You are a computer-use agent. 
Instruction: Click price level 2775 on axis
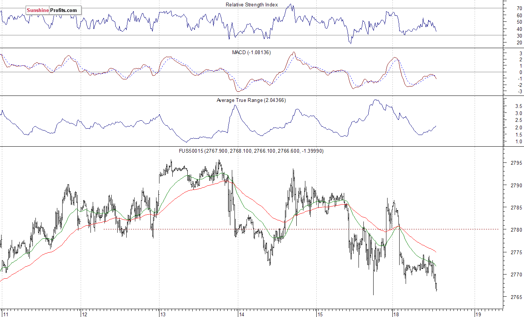(516, 252)
